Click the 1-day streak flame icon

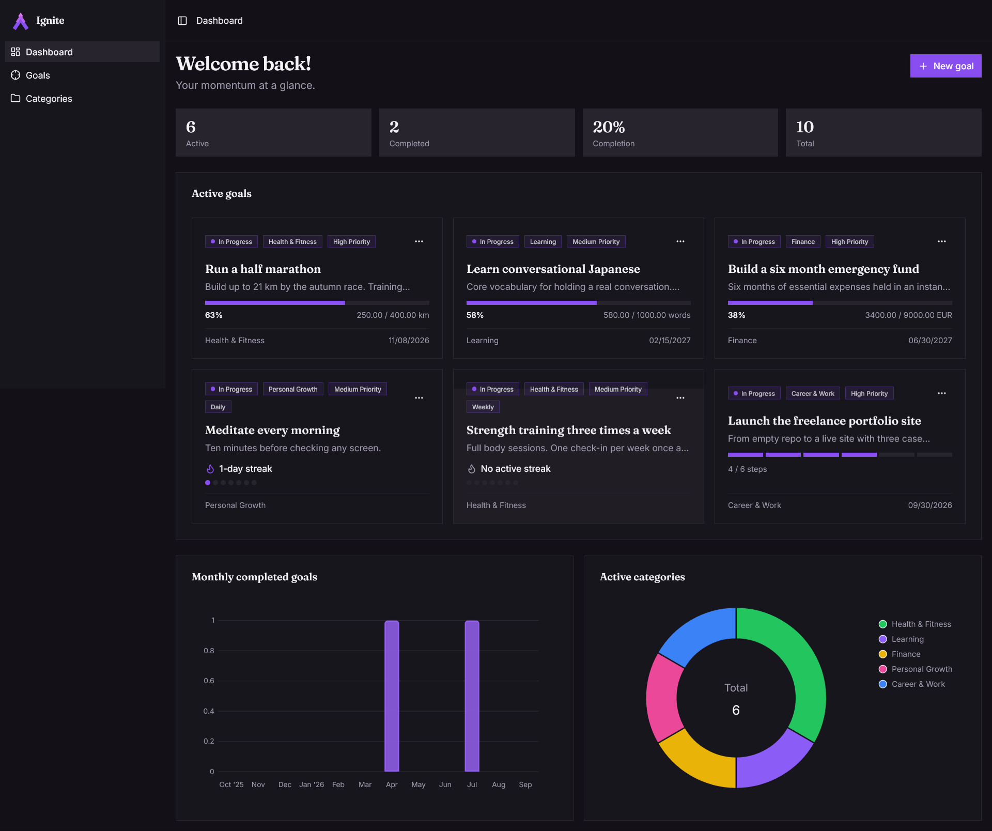(x=210, y=469)
